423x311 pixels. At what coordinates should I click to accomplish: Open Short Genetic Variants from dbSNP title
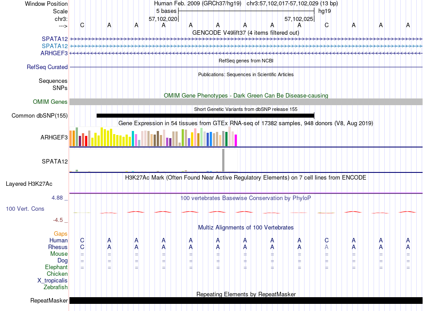tap(246, 109)
